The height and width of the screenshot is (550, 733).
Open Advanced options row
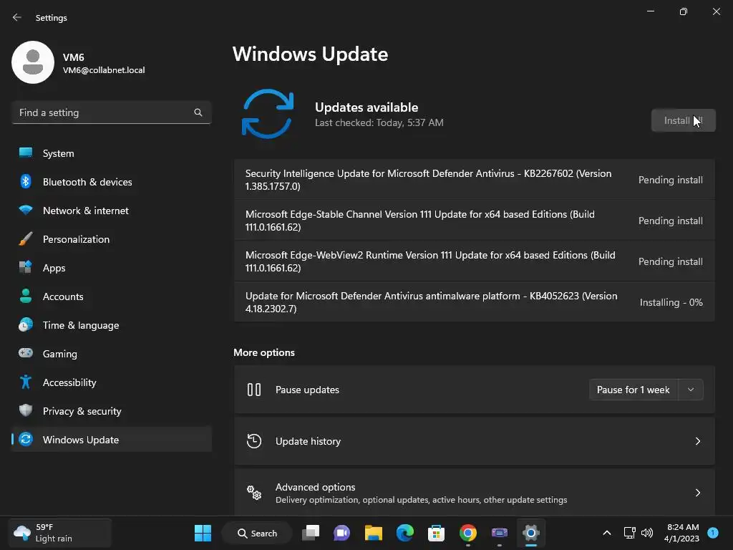[474, 493]
